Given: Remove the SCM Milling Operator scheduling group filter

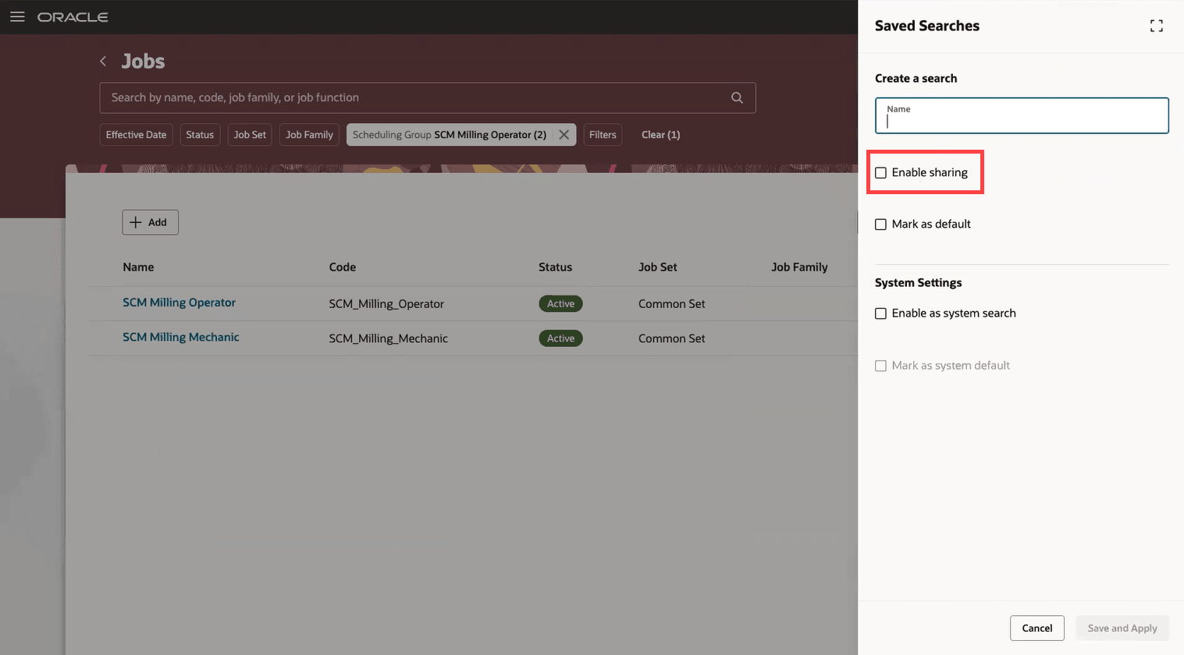Looking at the screenshot, I should [x=564, y=134].
